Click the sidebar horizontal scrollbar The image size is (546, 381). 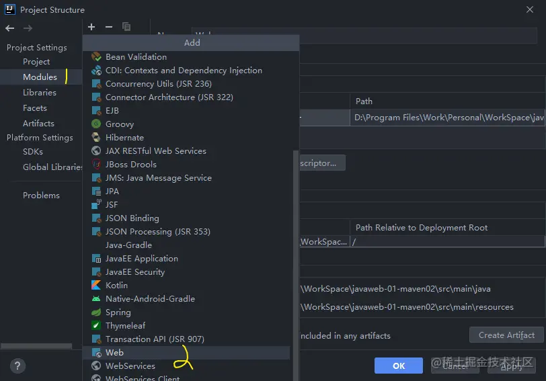click(36, 346)
